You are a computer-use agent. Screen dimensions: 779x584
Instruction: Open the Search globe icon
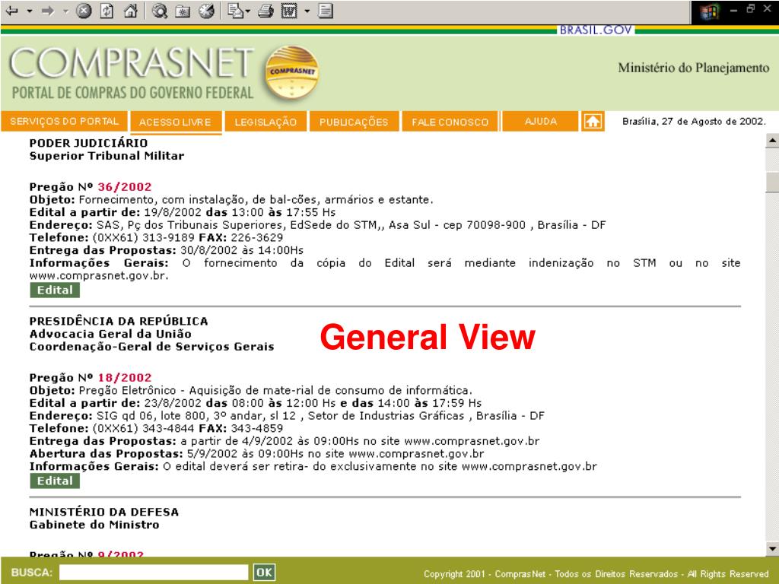[160, 11]
